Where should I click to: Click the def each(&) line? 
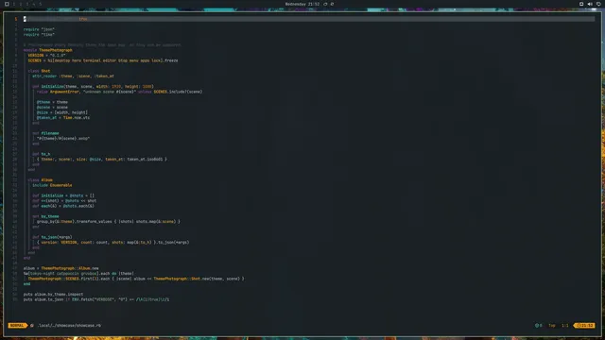click(63, 206)
